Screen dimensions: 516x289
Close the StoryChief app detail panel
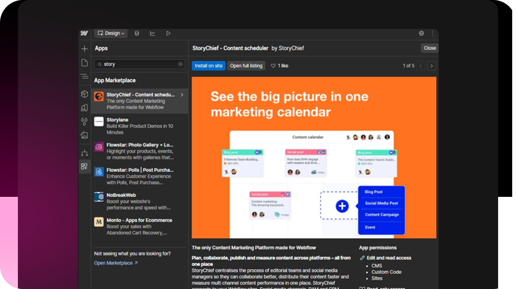430,48
